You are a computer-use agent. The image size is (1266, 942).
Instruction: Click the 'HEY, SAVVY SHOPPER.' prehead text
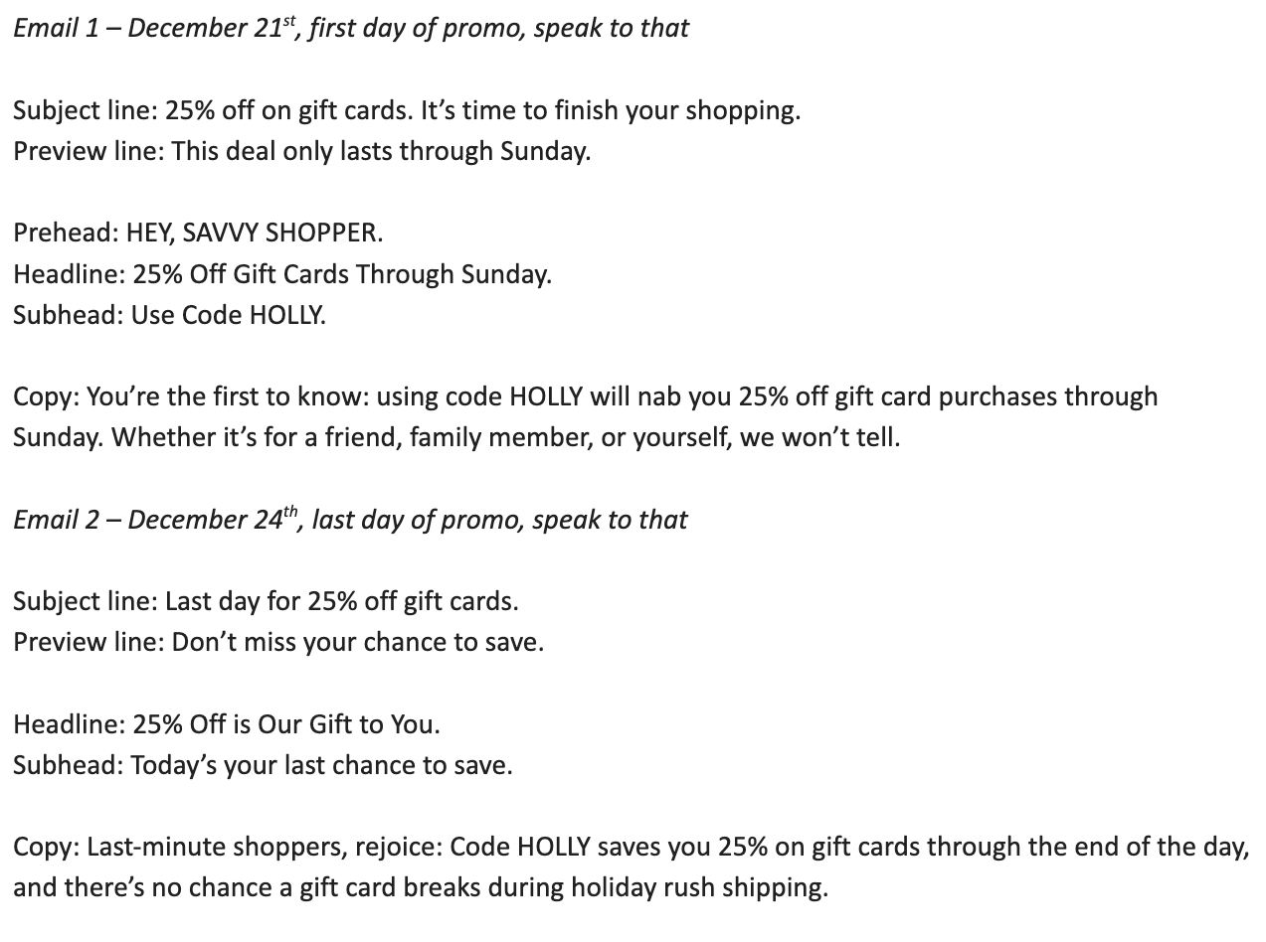254,233
